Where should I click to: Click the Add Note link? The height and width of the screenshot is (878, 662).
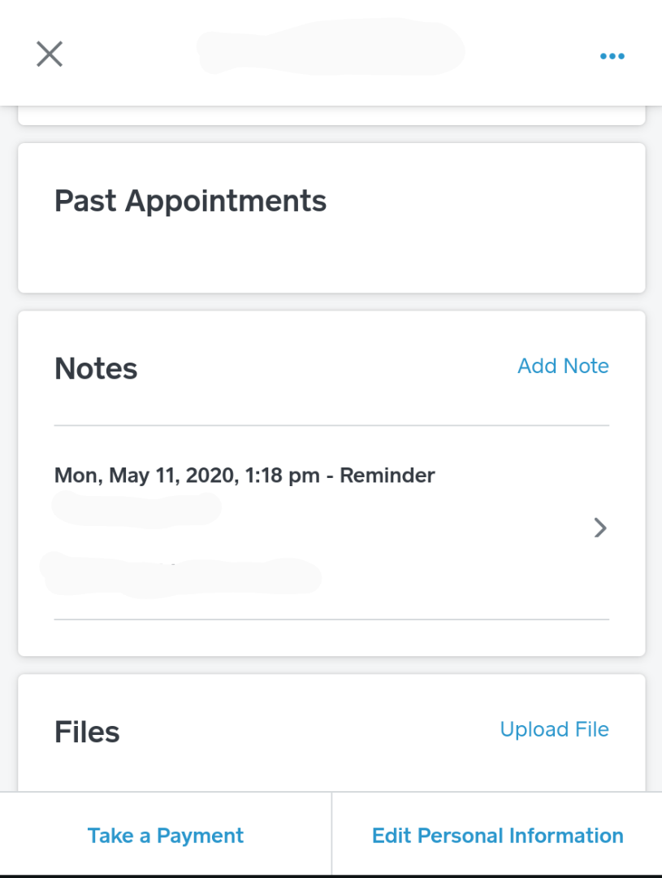click(563, 366)
